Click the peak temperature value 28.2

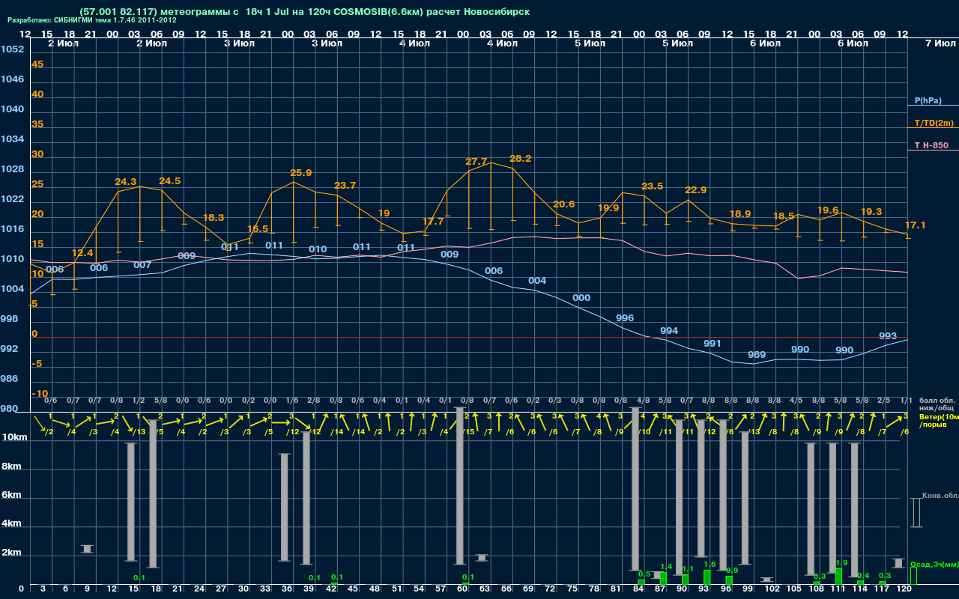[520, 159]
